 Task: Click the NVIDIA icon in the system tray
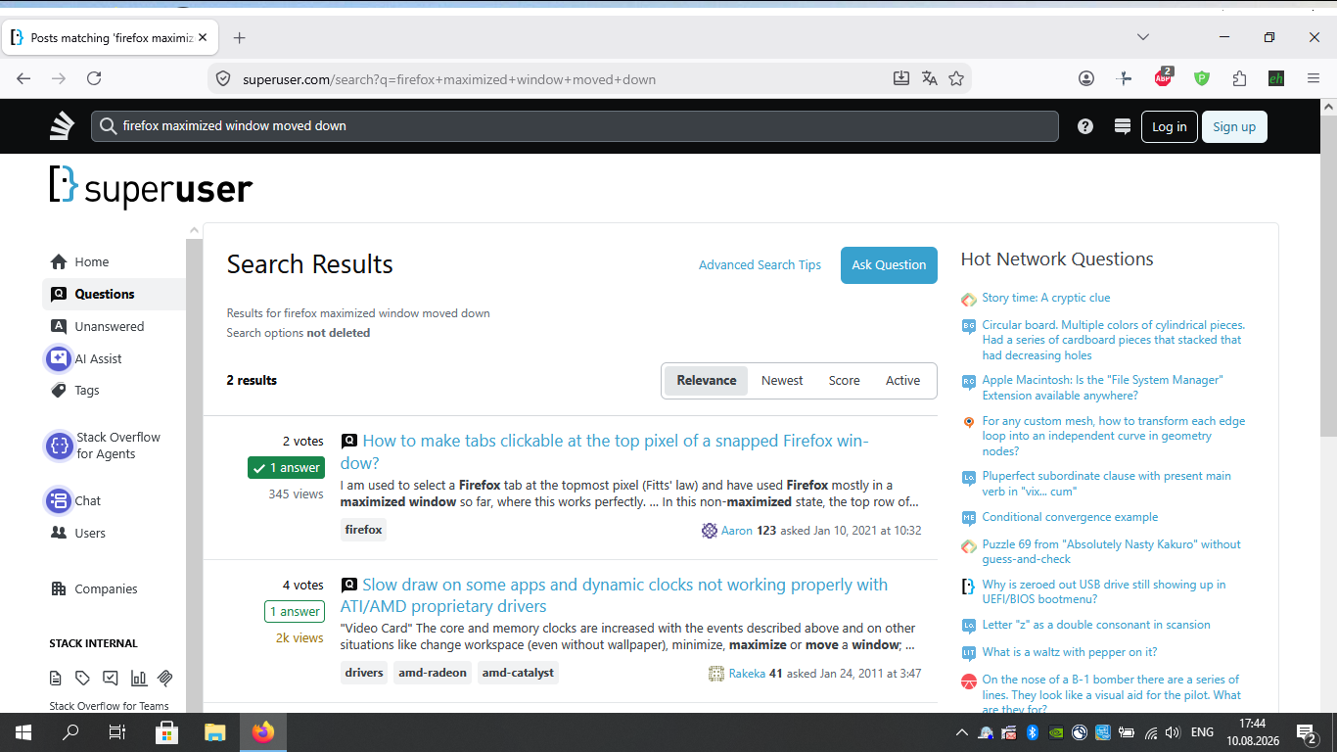(x=1056, y=732)
